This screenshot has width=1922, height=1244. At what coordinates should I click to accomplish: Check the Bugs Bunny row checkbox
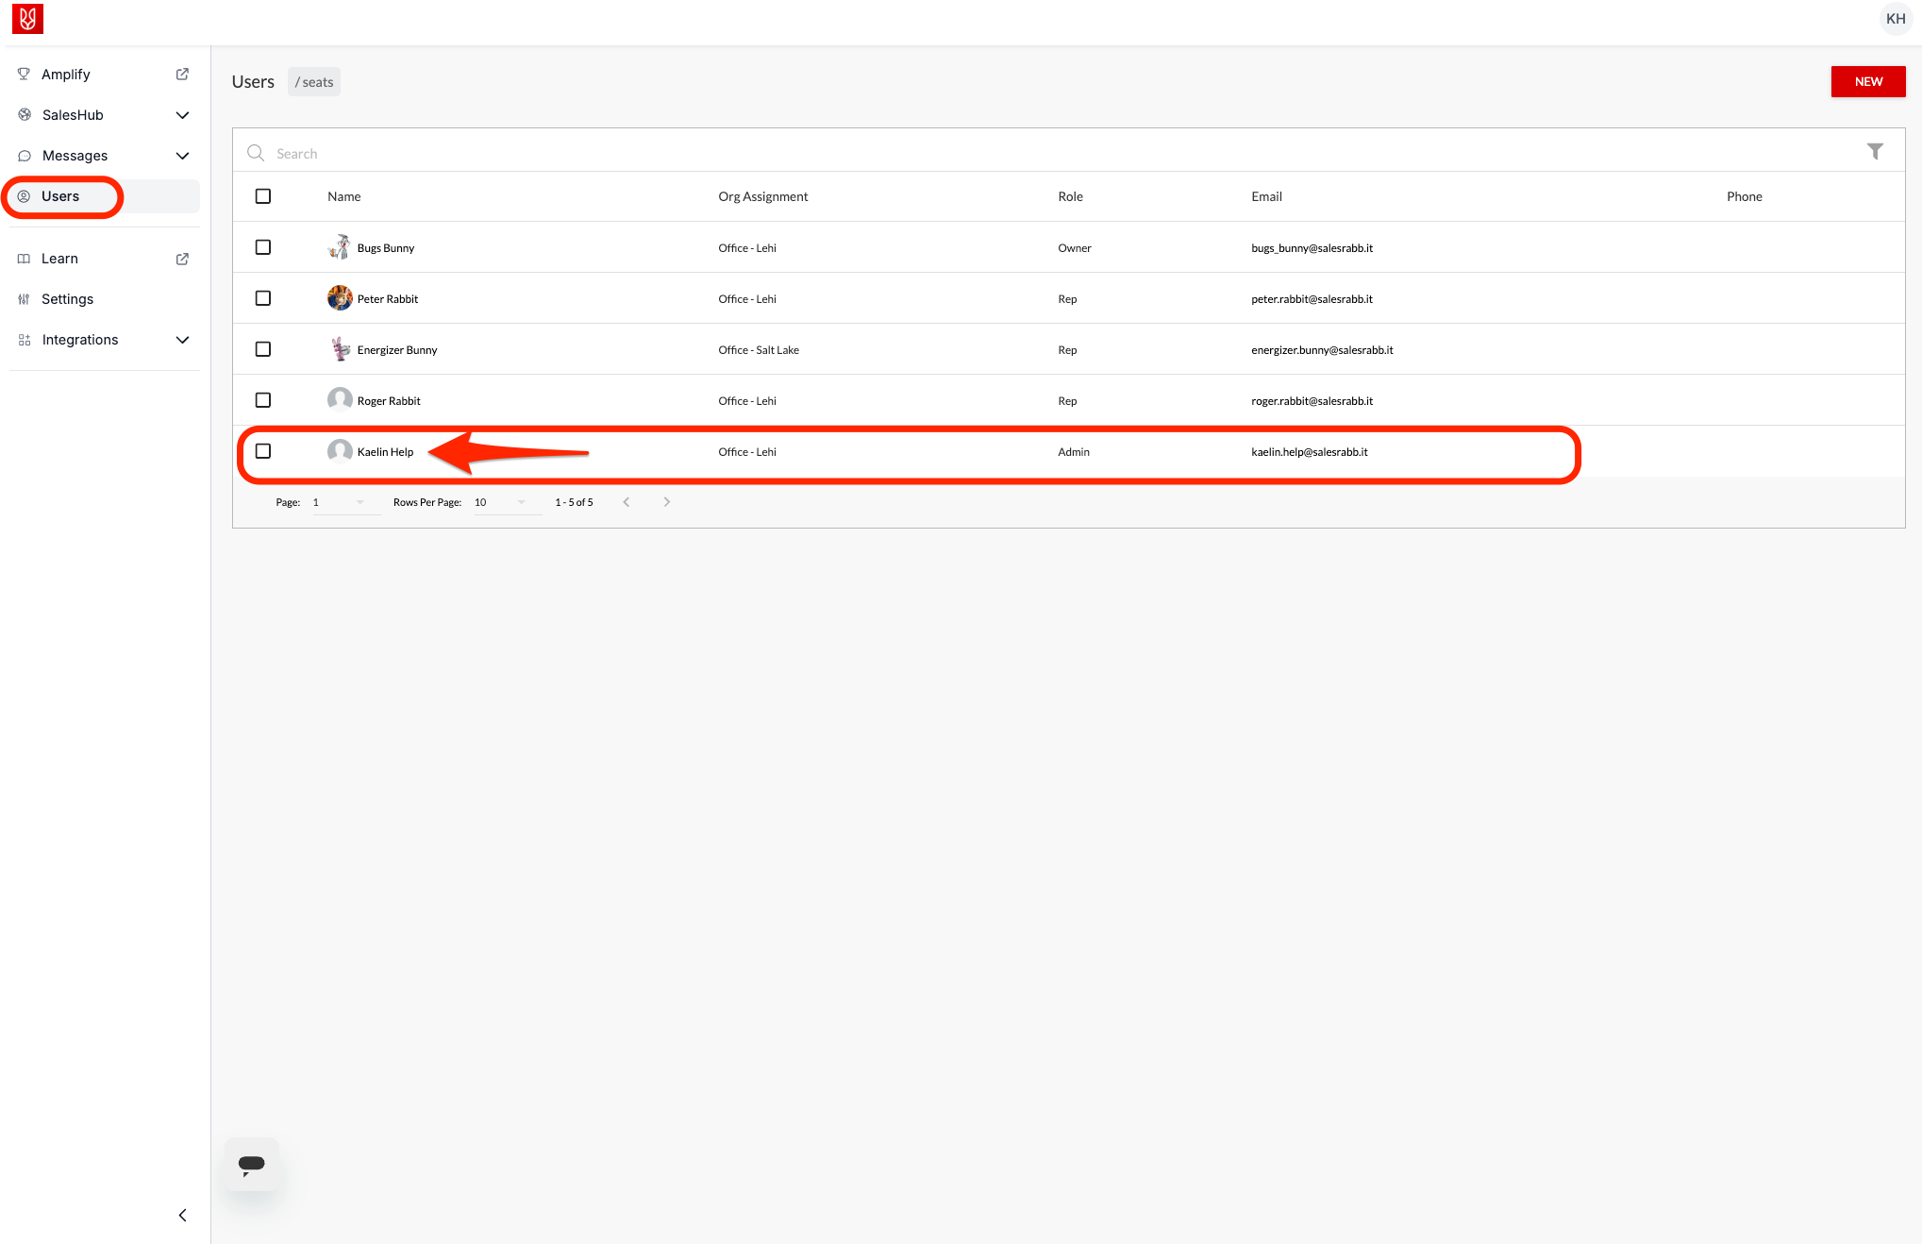tap(263, 247)
